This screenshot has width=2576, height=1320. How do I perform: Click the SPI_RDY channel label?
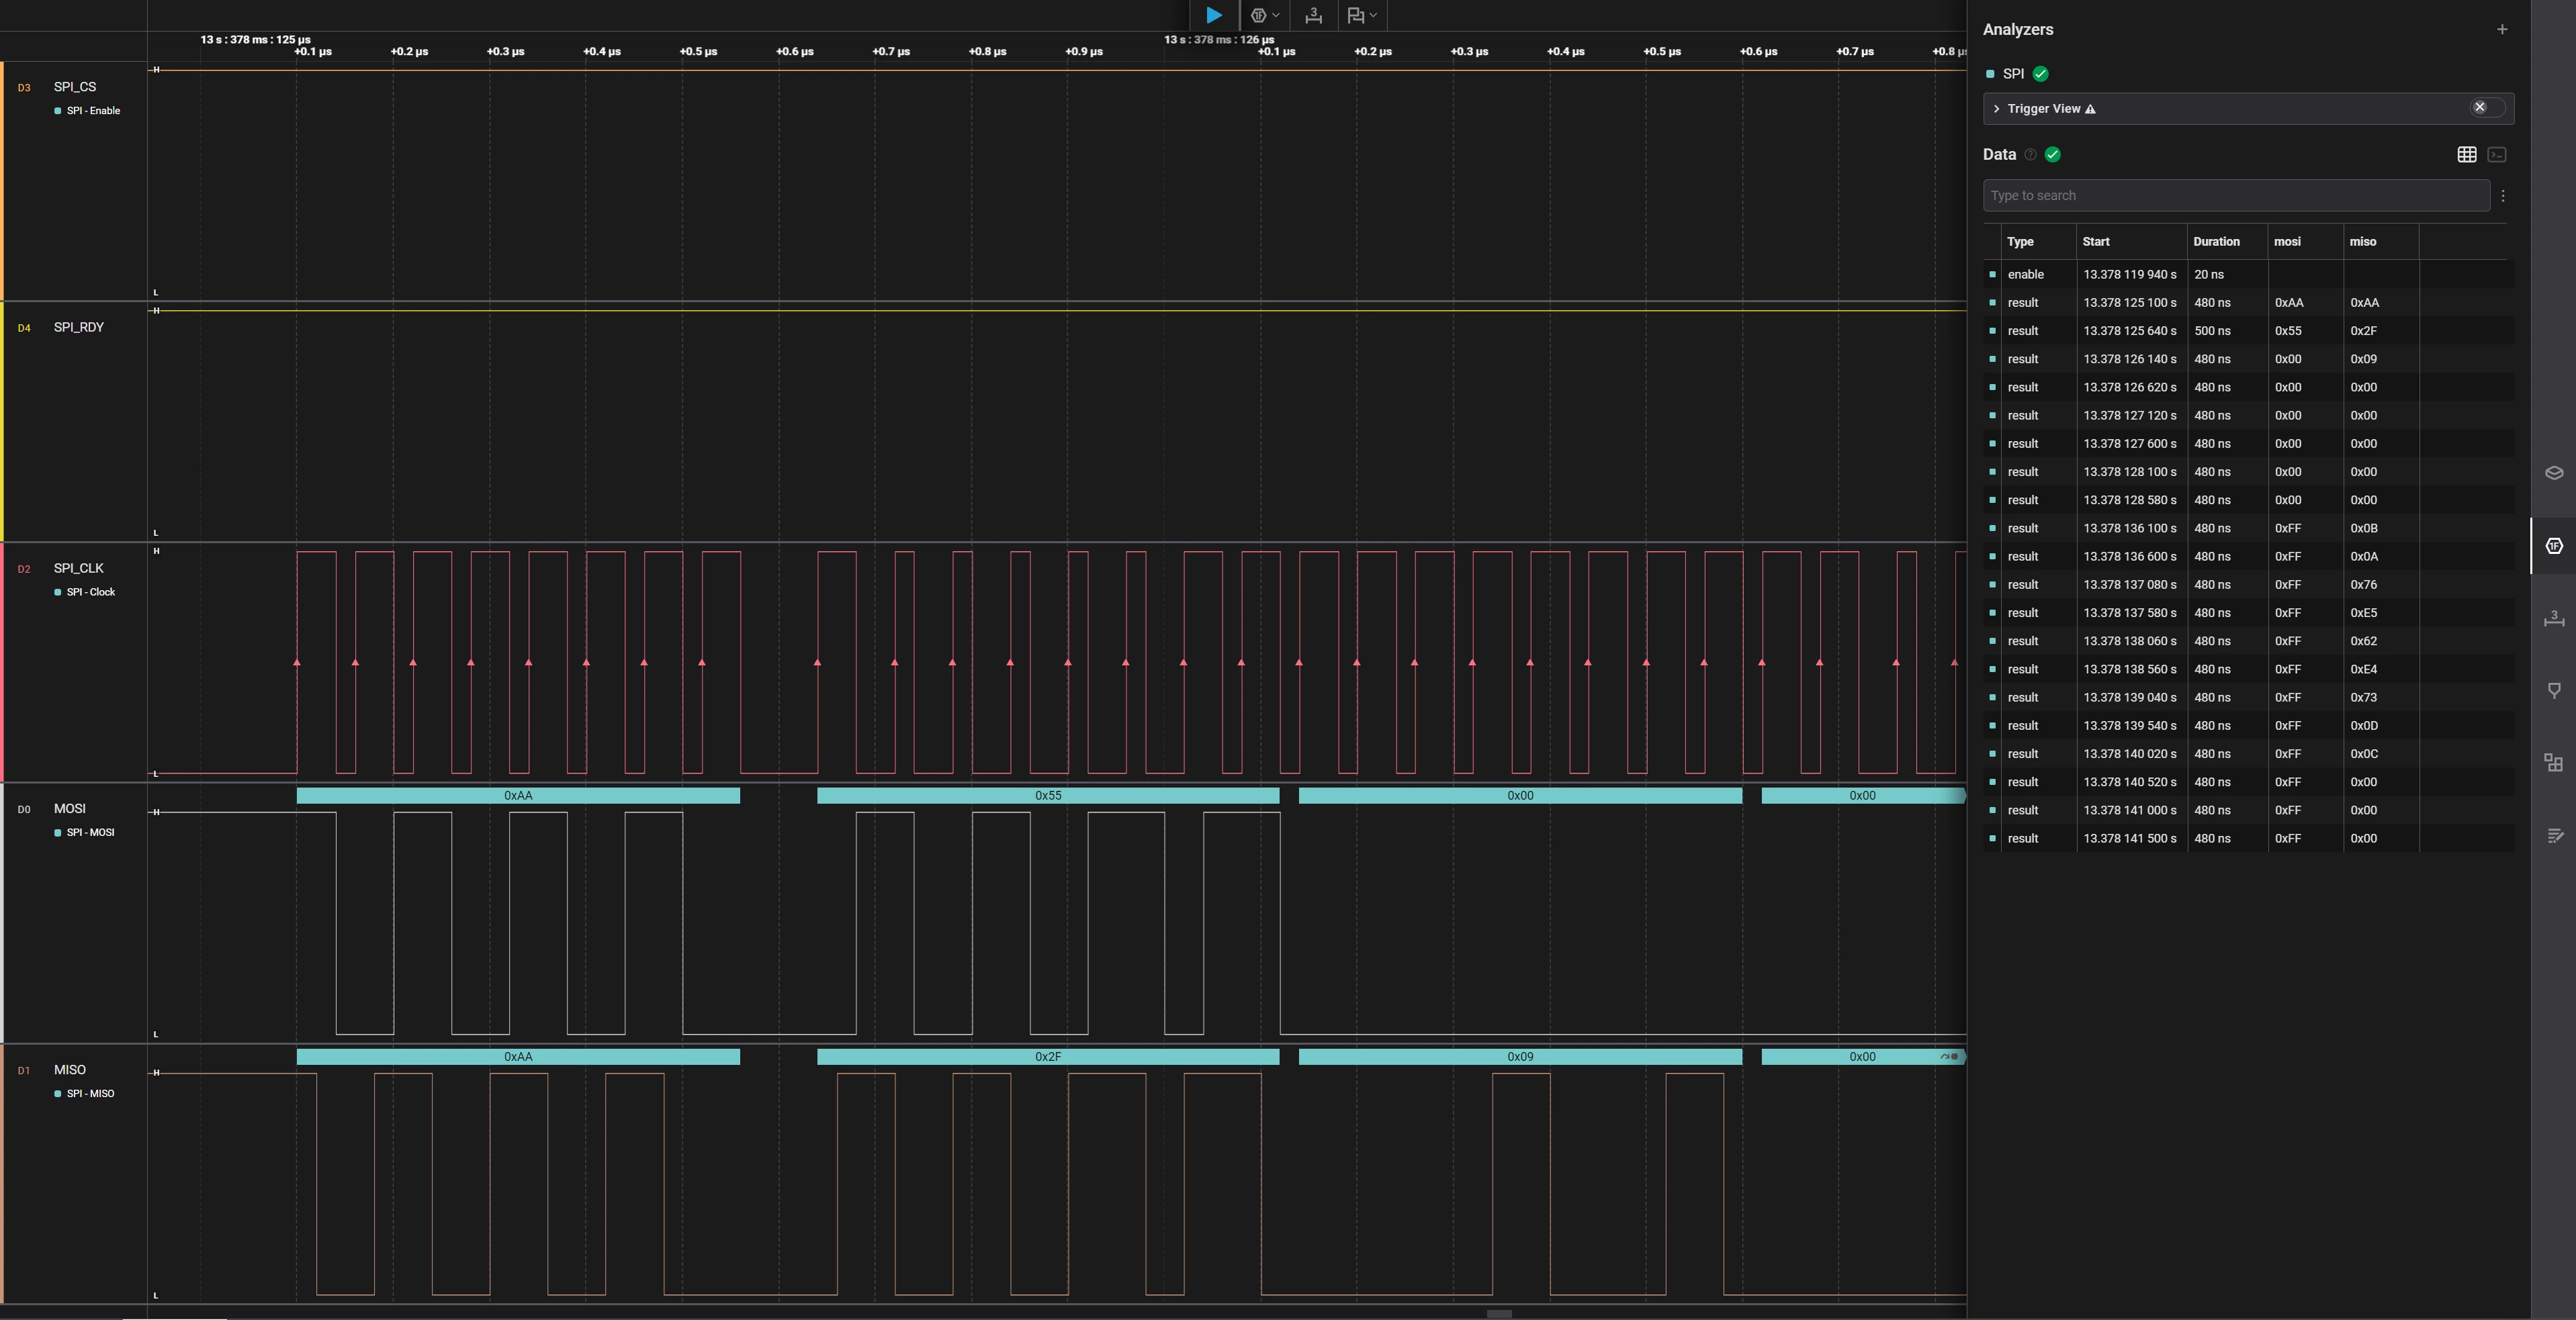pos(78,327)
